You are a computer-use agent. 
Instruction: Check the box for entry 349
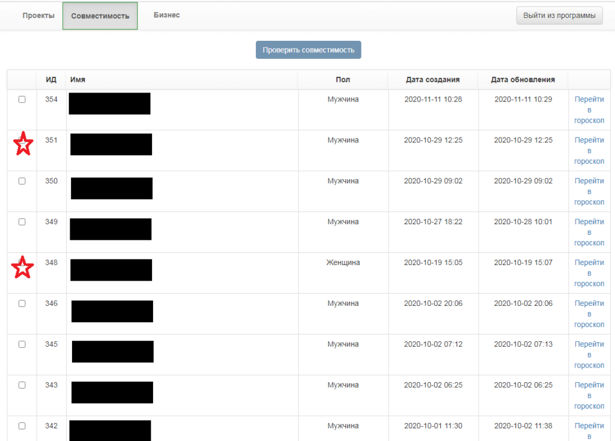pyautogui.click(x=22, y=222)
